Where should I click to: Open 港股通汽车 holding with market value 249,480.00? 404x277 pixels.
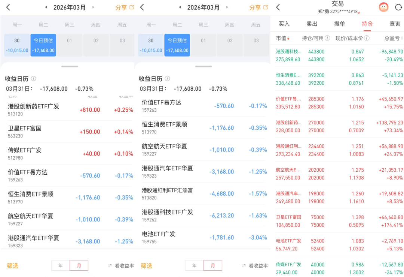[339, 197]
